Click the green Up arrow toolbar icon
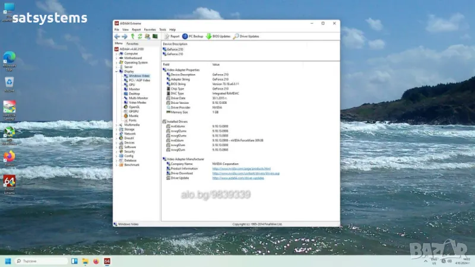Viewport: 475px width, 267px height. (132, 36)
